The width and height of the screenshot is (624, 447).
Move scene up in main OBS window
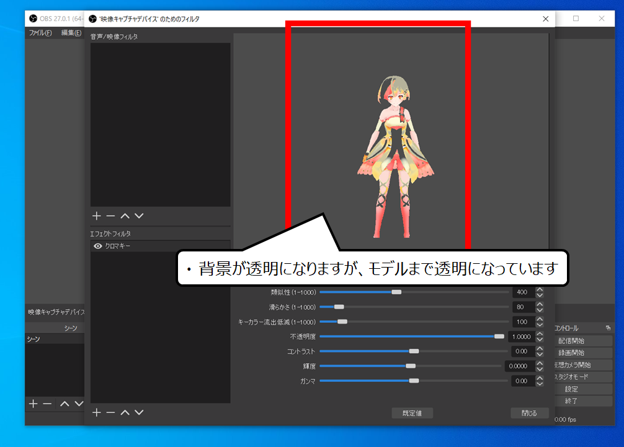(x=65, y=404)
